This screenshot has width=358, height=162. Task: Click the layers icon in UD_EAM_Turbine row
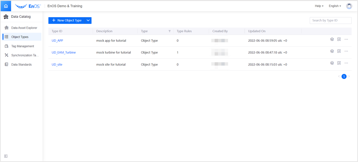tap(332, 51)
